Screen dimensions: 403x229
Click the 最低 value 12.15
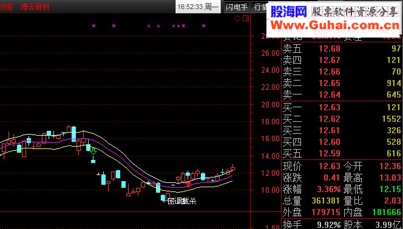coord(390,190)
